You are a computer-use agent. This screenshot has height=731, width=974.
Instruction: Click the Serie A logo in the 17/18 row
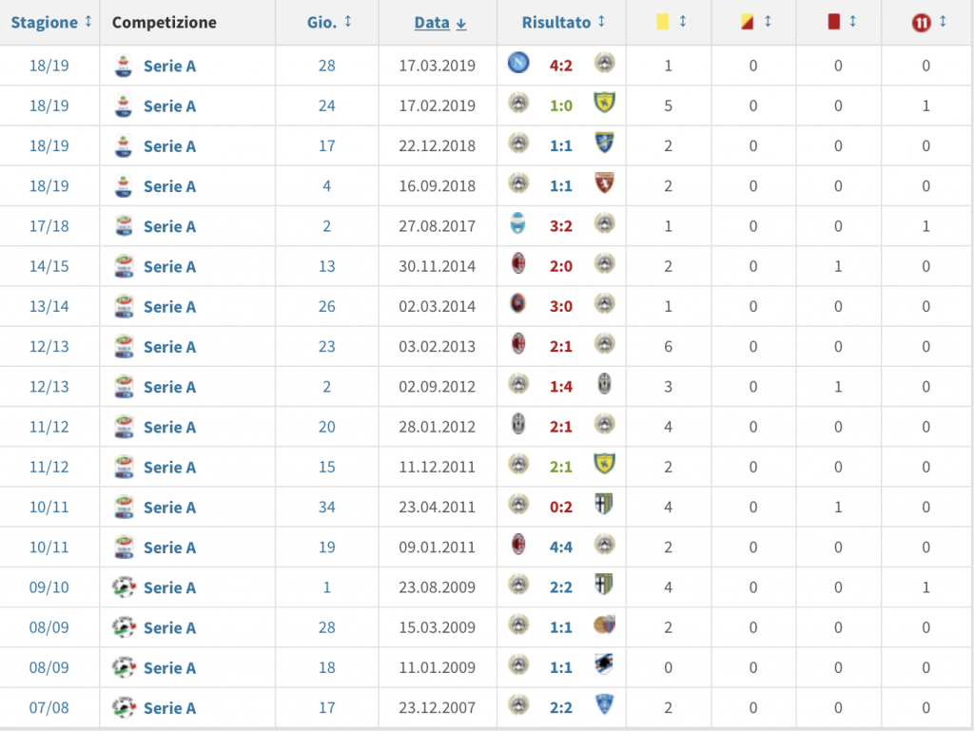click(123, 226)
